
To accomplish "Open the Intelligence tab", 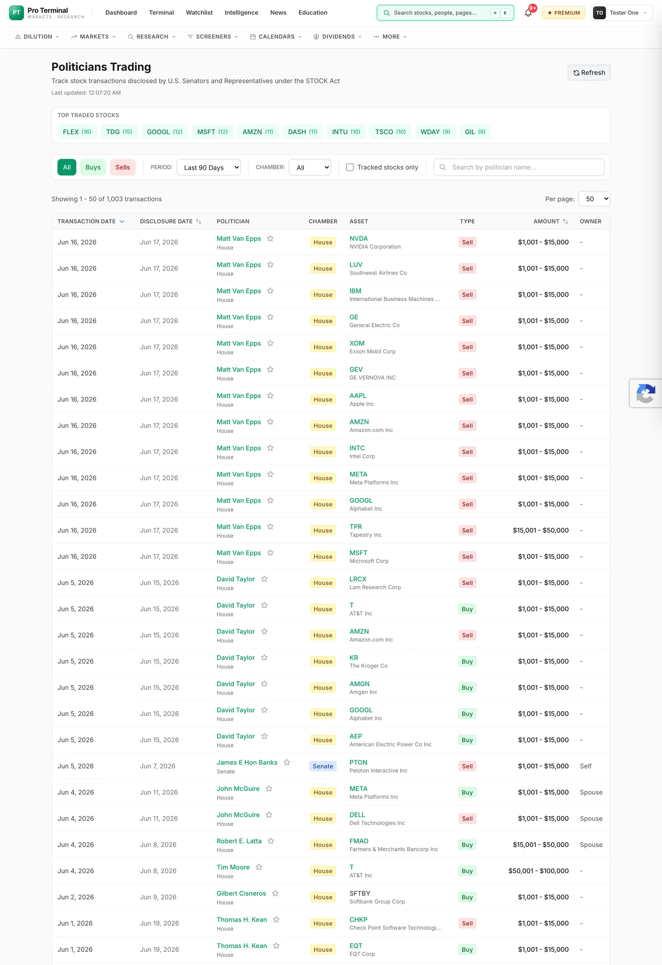I will (x=241, y=13).
